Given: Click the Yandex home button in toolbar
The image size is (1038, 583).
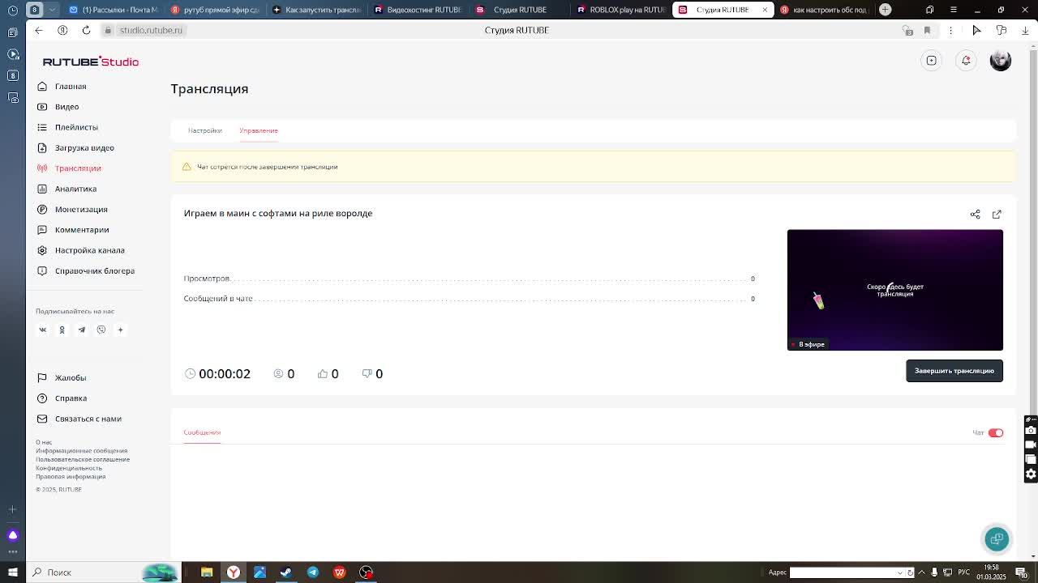Looking at the screenshot, I should point(62,30).
